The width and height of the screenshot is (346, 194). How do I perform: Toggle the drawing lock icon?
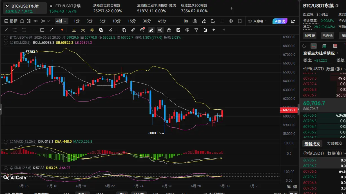[169, 30]
